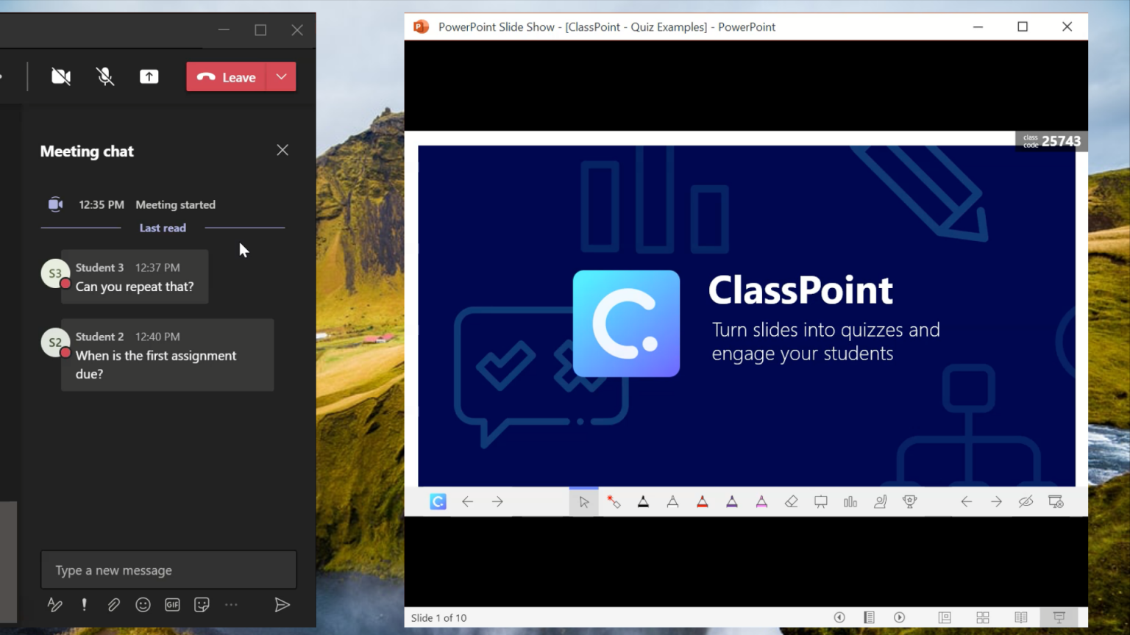Screen dimensions: 1130x635
Task: Select the purple pen color in ClassPoint
Action: pos(732,501)
